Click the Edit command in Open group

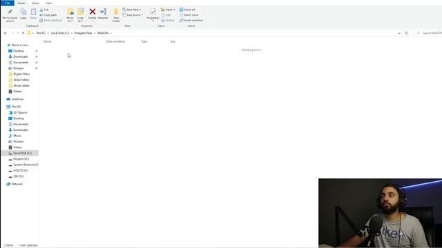point(166,15)
